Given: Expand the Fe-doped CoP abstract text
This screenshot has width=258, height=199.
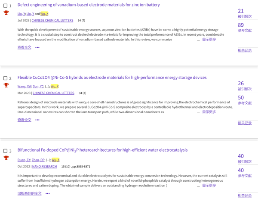Looking at the screenshot, I should coord(209,186).
